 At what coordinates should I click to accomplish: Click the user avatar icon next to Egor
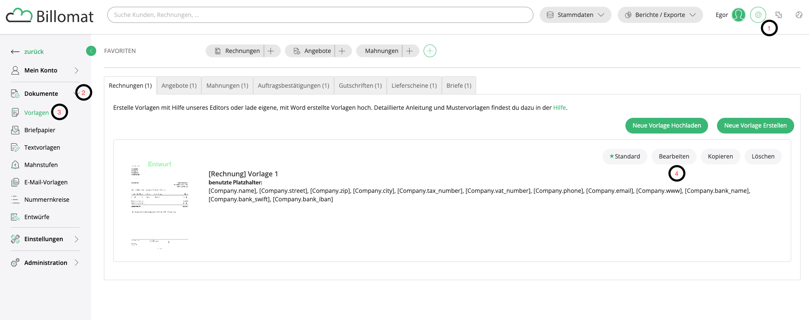pyautogui.click(x=739, y=15)
